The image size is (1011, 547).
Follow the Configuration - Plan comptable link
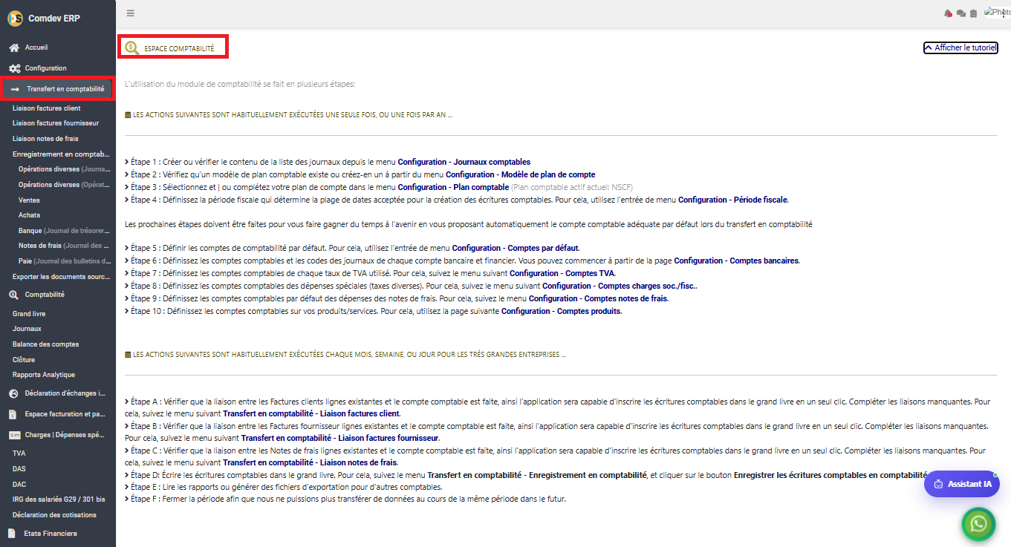point(453,187)
